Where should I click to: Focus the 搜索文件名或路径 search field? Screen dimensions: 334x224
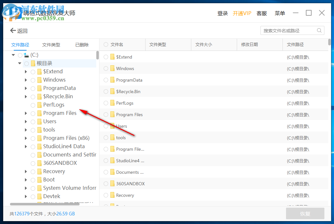click(292, 30)
